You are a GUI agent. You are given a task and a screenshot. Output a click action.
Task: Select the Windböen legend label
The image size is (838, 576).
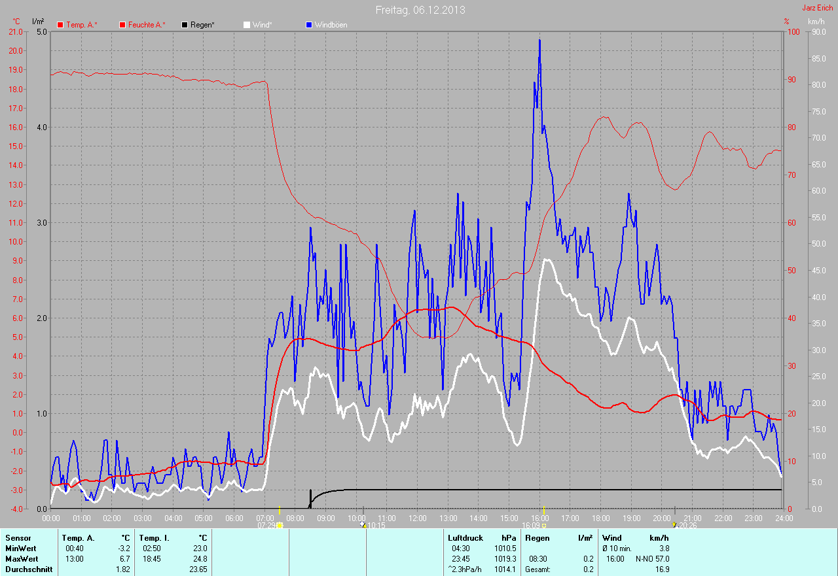coord(331,25)
